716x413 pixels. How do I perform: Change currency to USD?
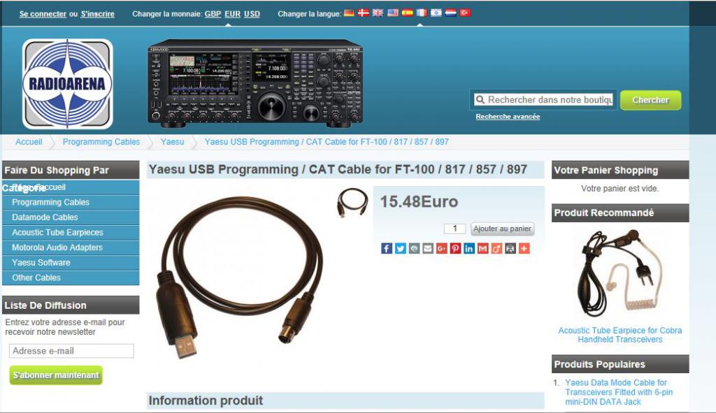click(252, 14)
